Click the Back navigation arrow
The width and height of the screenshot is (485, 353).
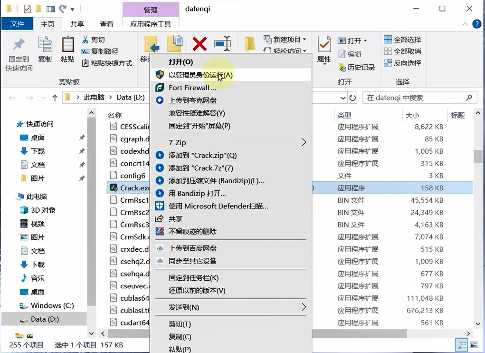12,98
